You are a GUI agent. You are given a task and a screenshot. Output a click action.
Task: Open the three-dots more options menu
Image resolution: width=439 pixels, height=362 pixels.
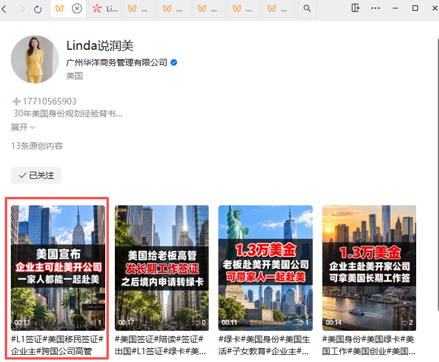pyautogui.click(x=375, y=8)
